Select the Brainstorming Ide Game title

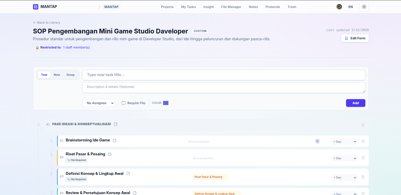(x=88, y=140)
